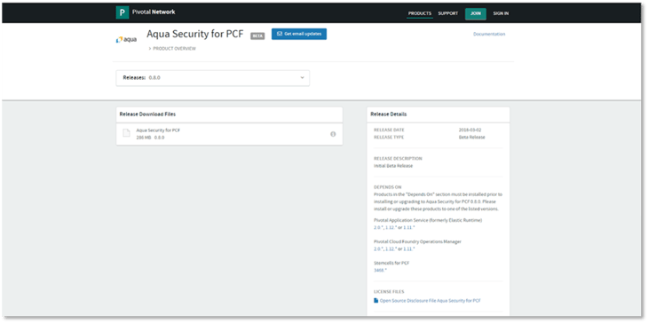This screenshot has height=323, width=648.
Task: Open 2.0.* under Pivotal Application Service
Action: point(378,227)
